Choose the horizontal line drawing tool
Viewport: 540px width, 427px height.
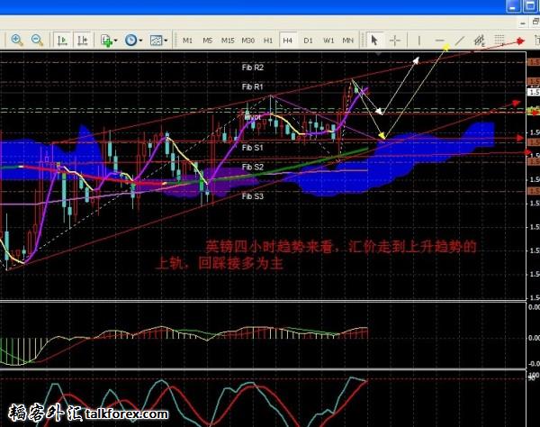[440, 40]
